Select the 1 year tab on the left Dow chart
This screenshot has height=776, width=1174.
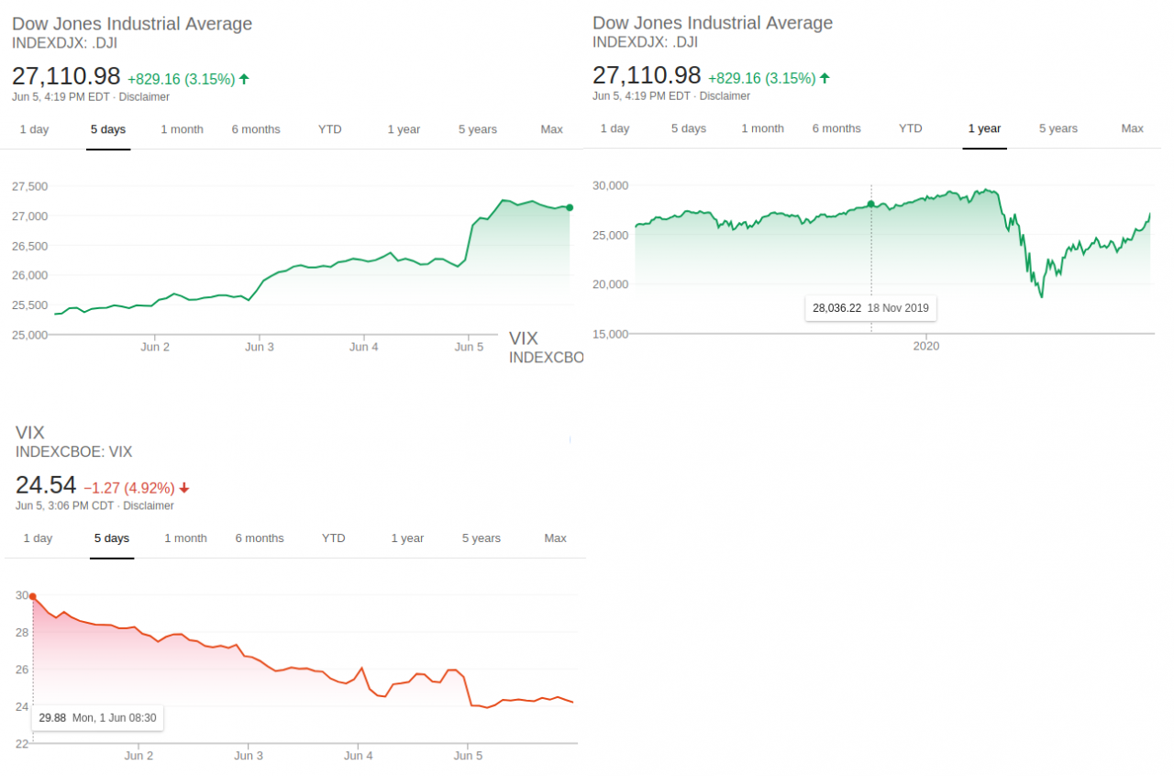[x=404, y=129]
